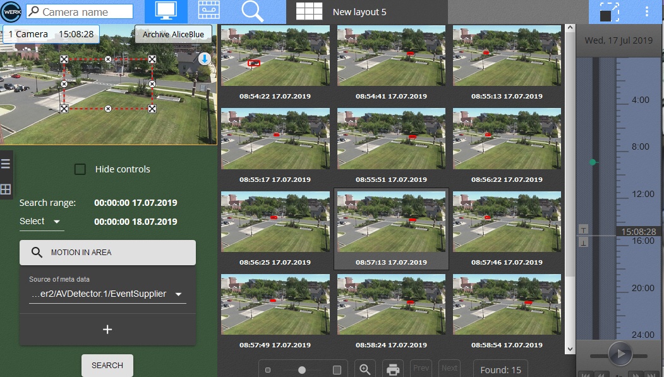
Task: Click the zoom-in magnifier below thumbnails
Action: pos(365,369)
